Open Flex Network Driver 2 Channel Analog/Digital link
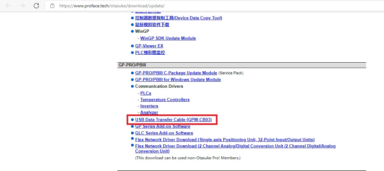This screenshot has height=171, width=384. [235, 146]
